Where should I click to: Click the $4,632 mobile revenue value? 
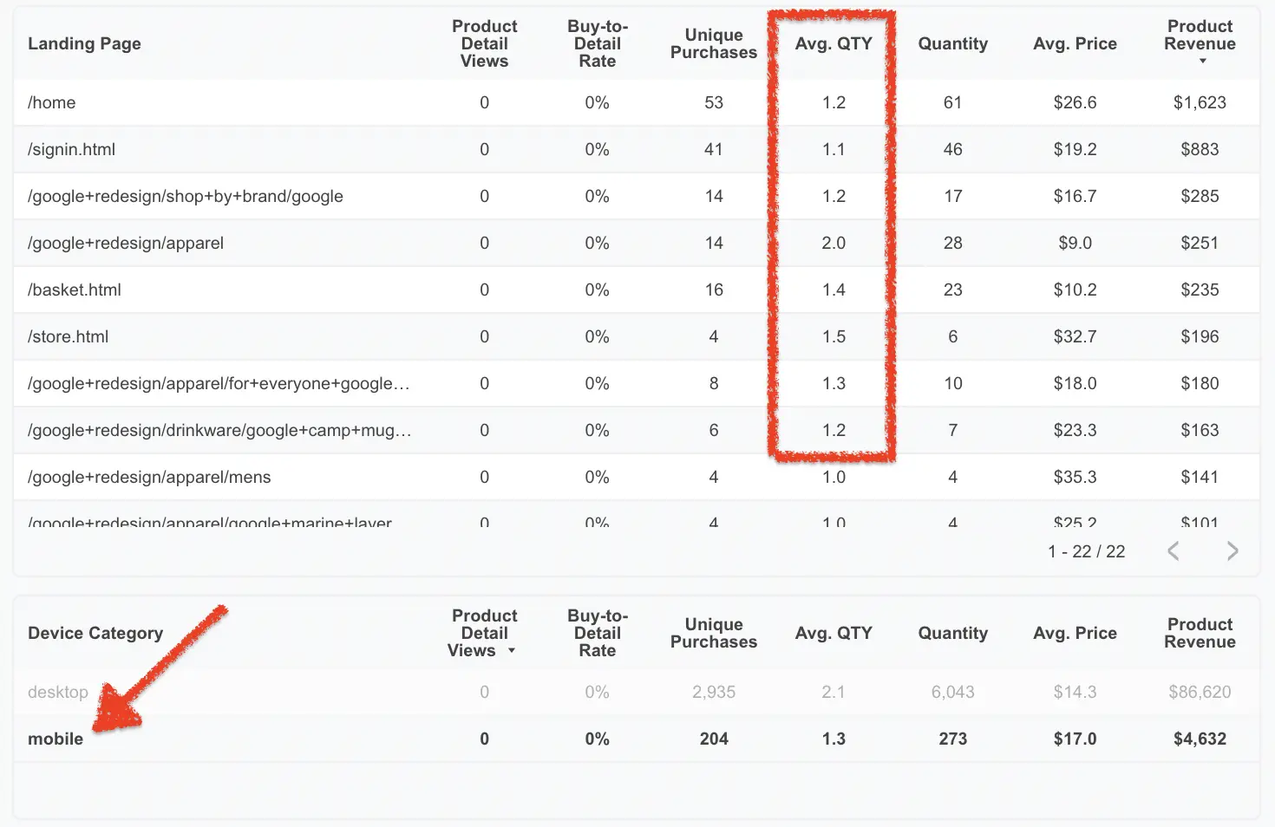(x=1200, y=739)
